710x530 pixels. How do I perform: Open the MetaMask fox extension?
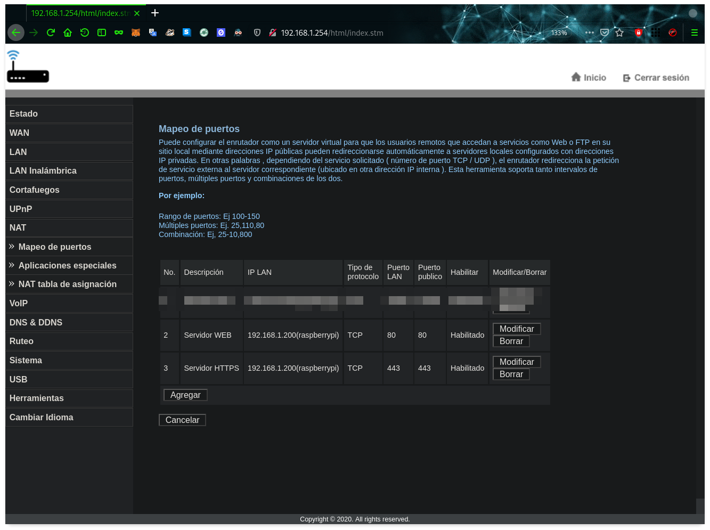pos(136,32)
